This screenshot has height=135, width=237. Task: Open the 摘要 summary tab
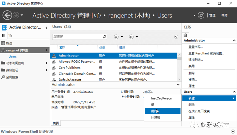(x=56, y=123)
